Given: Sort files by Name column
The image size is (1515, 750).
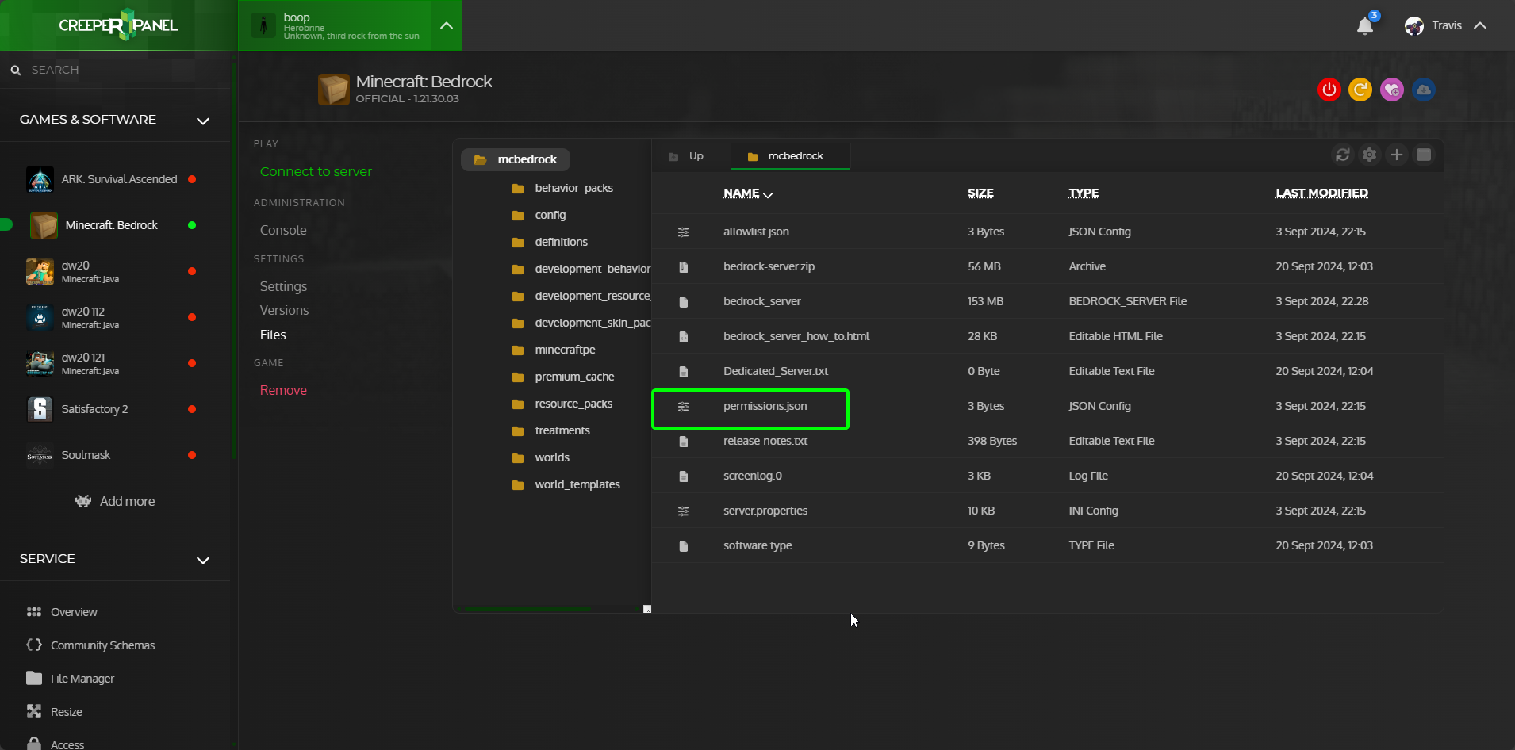Looking at the screenshot, I should (742, 193).
